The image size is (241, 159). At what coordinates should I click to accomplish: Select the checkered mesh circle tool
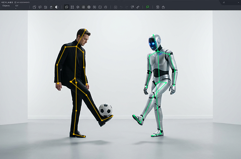89,7
